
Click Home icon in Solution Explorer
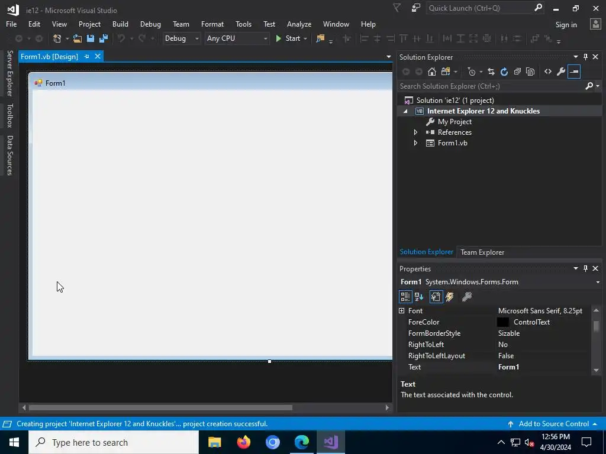pyautogui.click(x=431, y=72)
